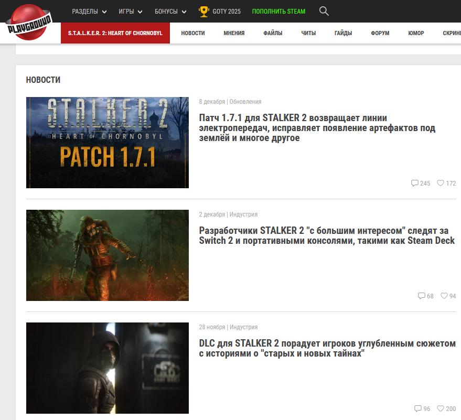Viewport: 461px width, 420px height.
Task: Like the DLC article heart icon
Action: 441,408
